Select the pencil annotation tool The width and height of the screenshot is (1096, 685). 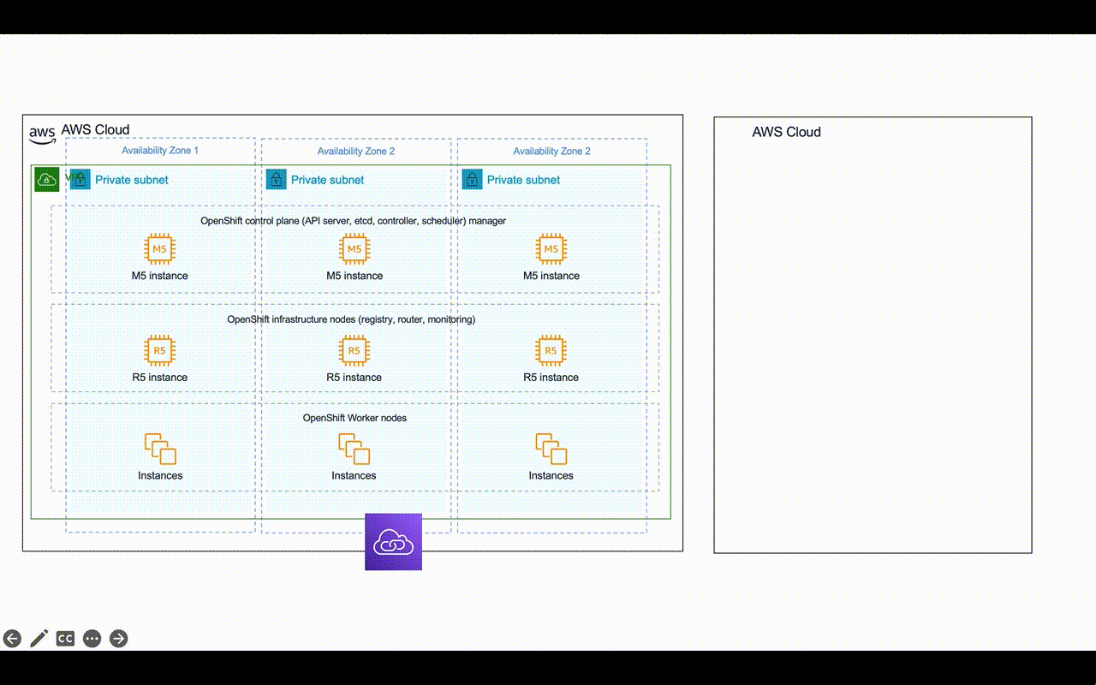[x=39, y=638]
